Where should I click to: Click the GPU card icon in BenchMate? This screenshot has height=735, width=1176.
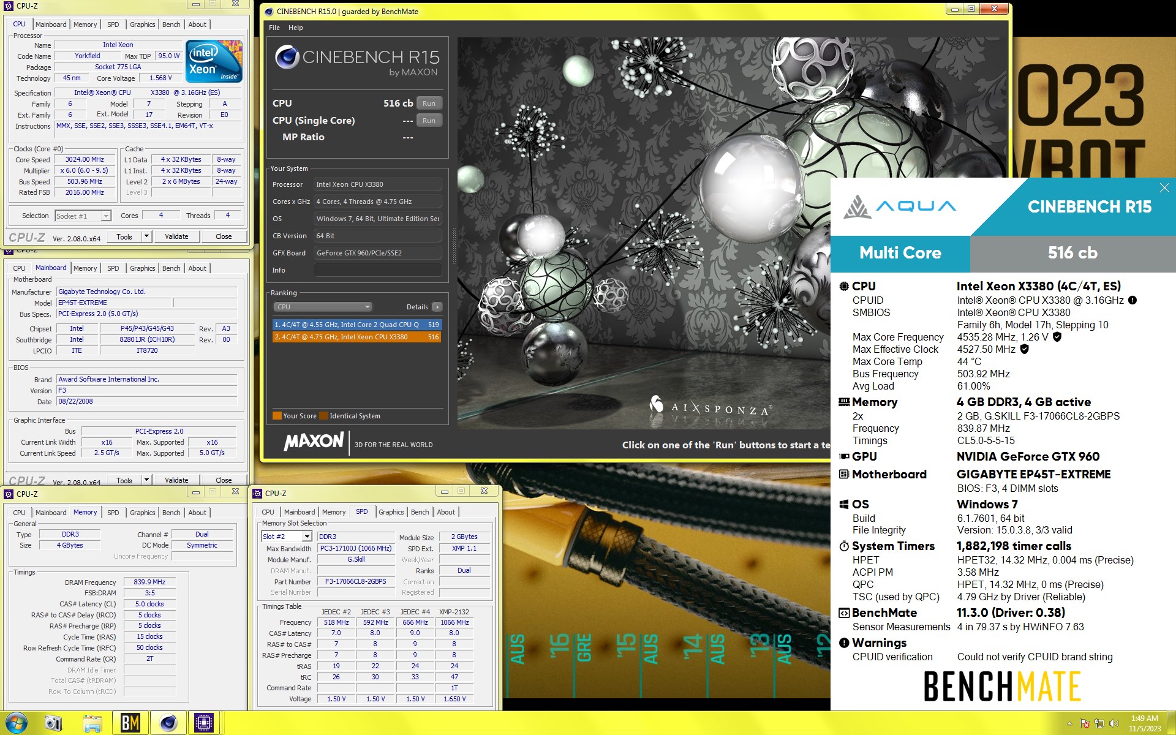click(x=844, y=456)
